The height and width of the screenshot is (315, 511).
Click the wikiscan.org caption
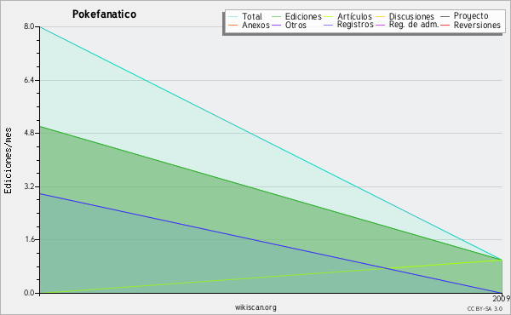(x=255, y=307)
